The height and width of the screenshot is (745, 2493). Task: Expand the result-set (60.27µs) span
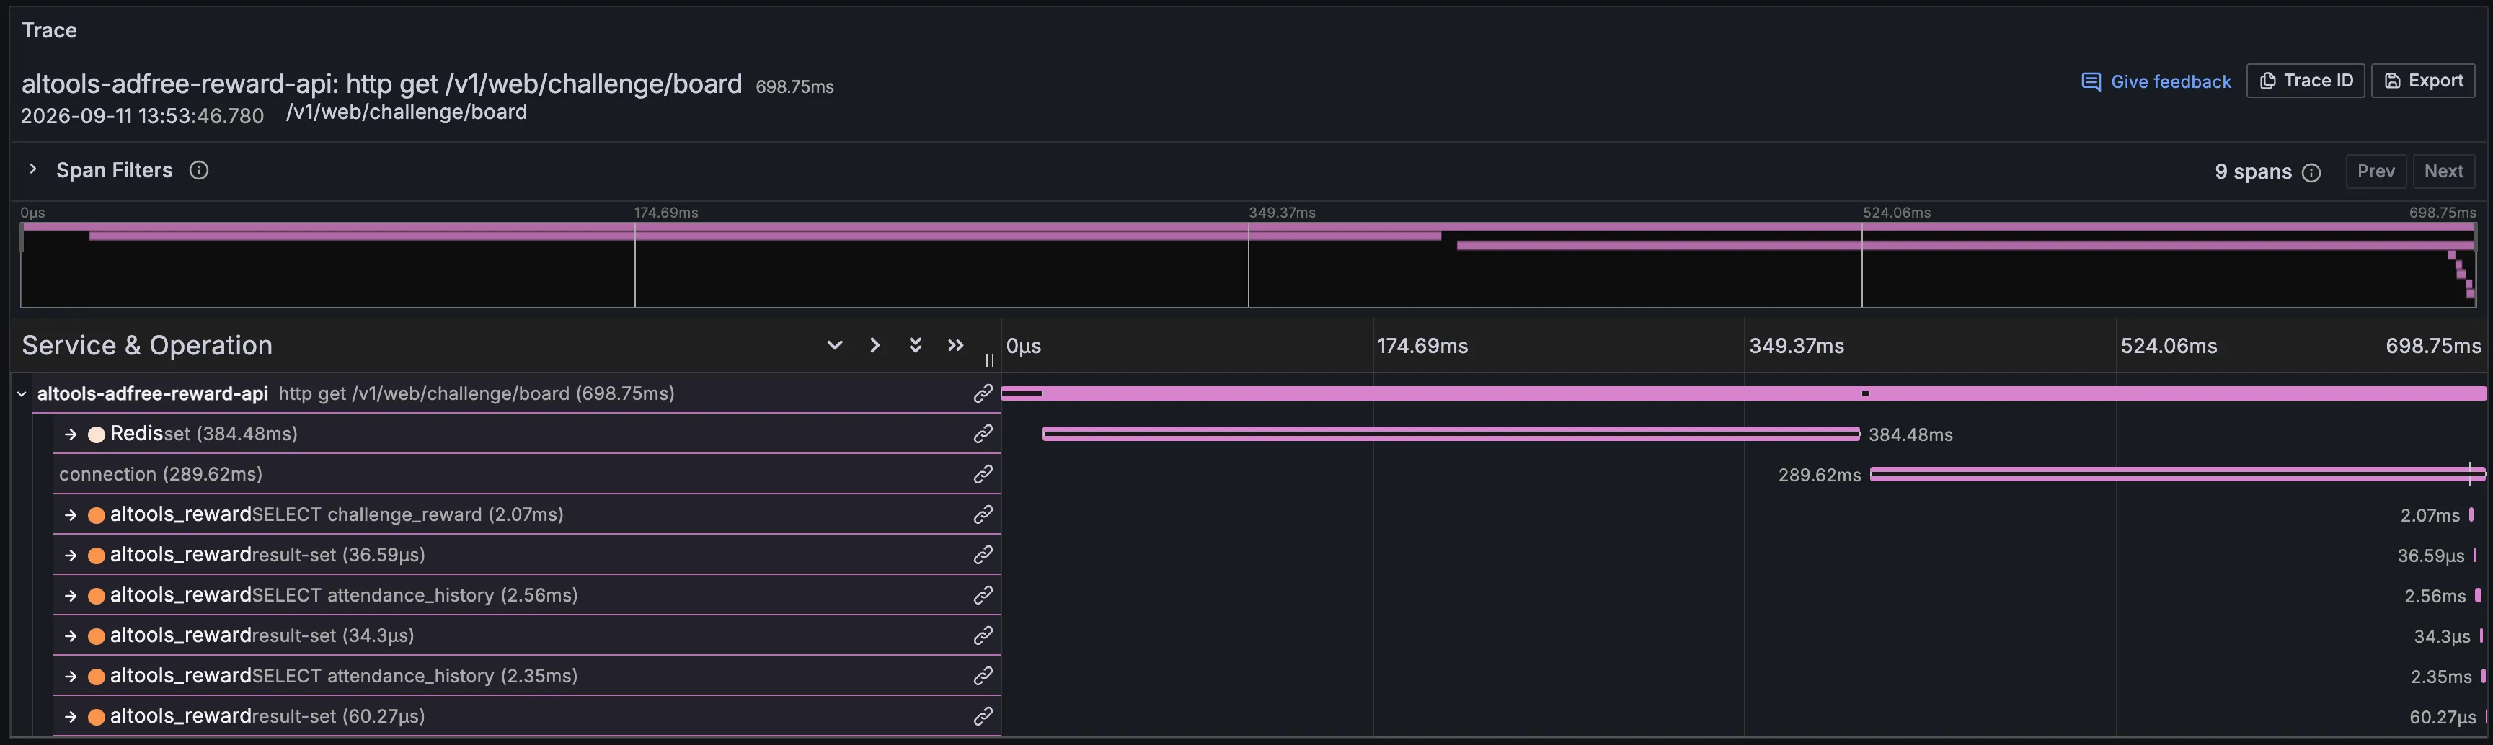click(x=70, y=717)
